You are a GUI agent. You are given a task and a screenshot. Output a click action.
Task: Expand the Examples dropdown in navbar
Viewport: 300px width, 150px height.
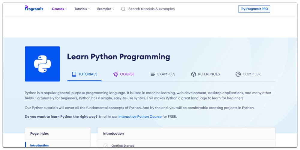(x=106, y=9)
